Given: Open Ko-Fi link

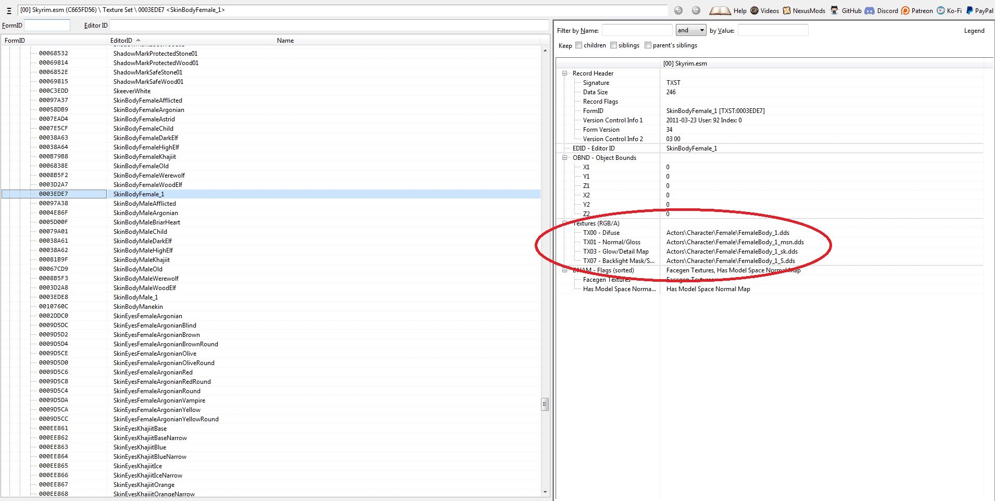Looking at the screenshot, I should [949, 10].
